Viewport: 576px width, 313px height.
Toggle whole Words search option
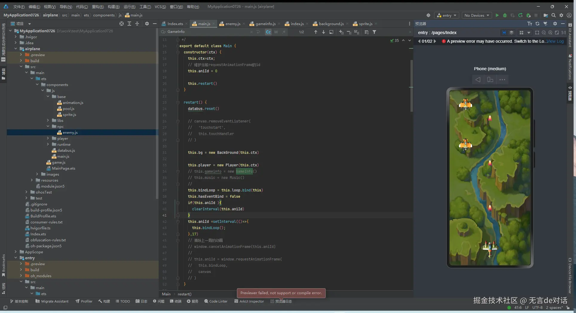point(276,32)
